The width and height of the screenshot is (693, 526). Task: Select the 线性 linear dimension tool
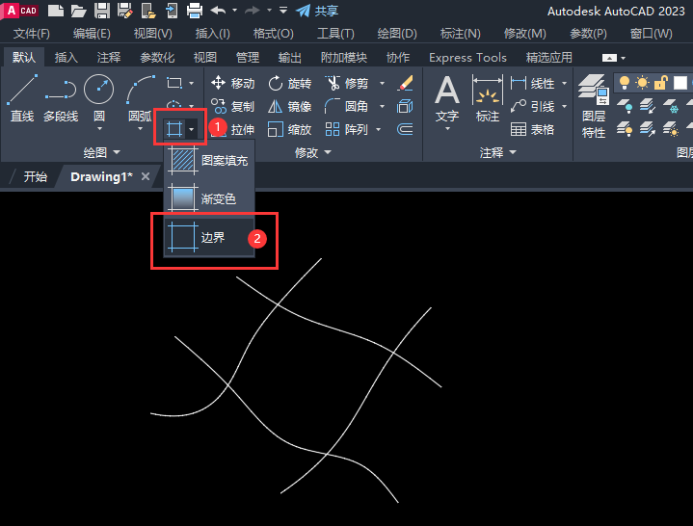pyautogui.click(x=533, y=83)
